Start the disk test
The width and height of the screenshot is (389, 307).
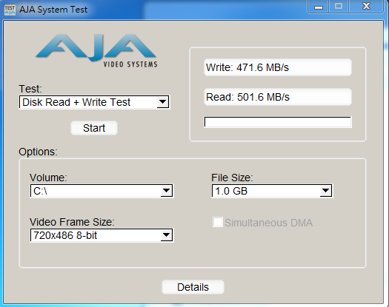(x=94, y=128)
